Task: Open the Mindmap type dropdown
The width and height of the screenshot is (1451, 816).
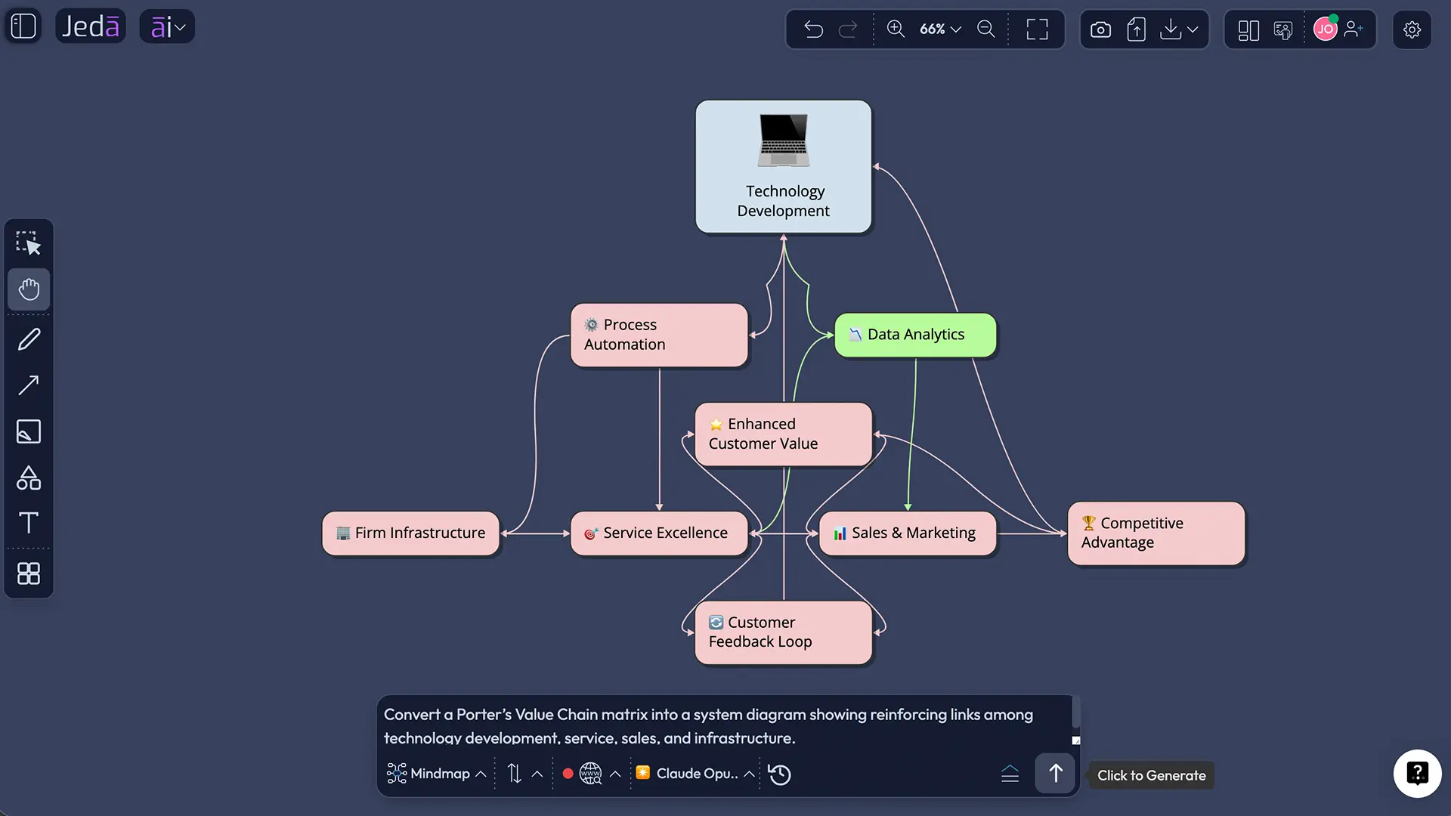Action: 437,774
